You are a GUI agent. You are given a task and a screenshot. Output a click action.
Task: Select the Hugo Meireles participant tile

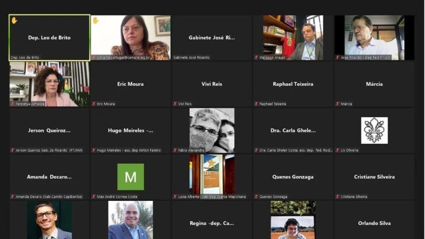131,130
